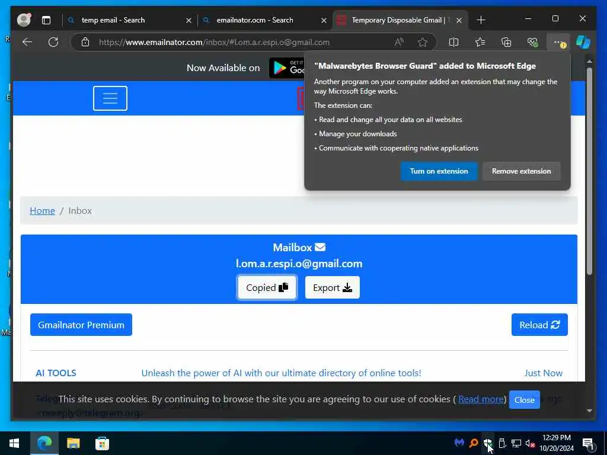Open a new browser tab
607x455 pixels.
point(481,20)
